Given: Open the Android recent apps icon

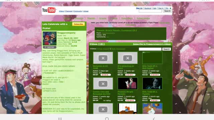Looking at the screenshot, I should pos(60,119).
